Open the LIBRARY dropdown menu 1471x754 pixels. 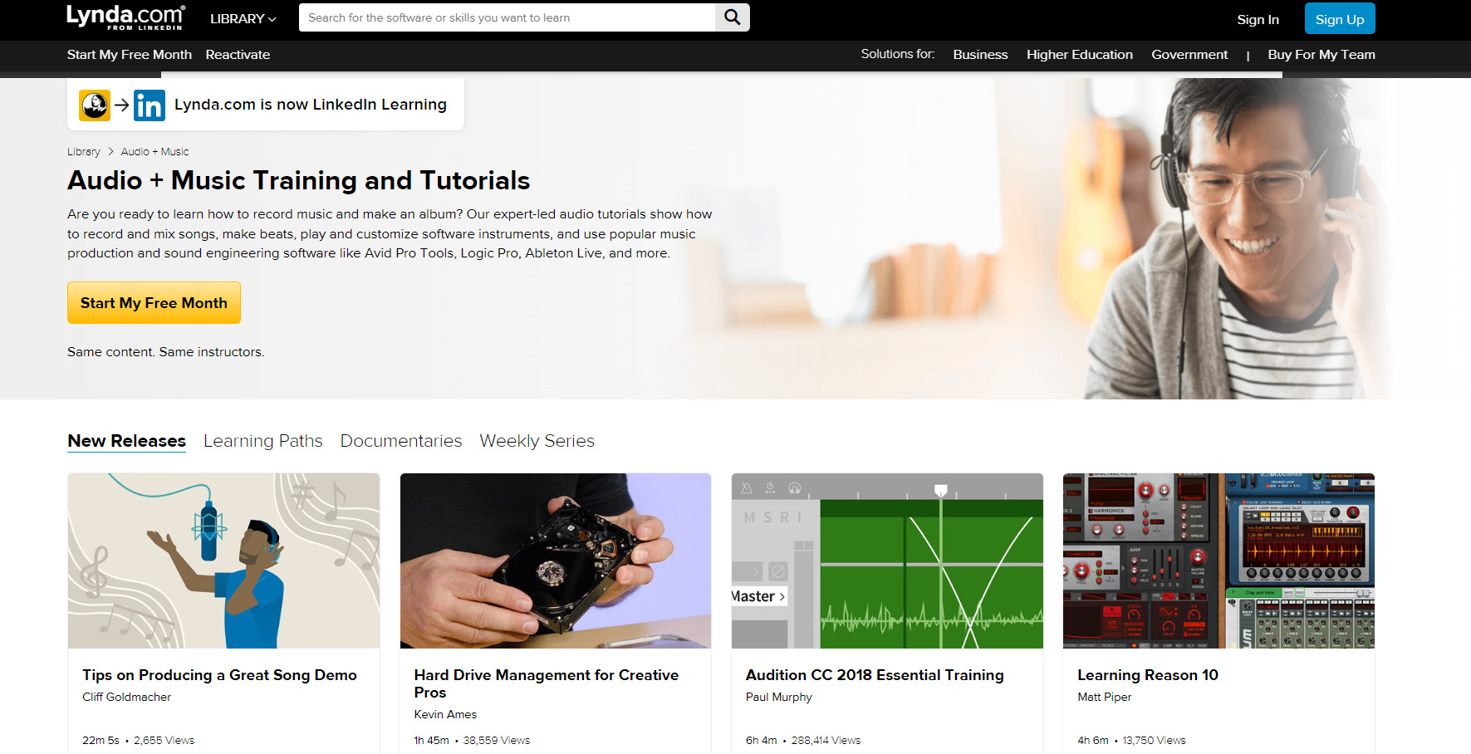pyautogui.click(x=243, y=18)
